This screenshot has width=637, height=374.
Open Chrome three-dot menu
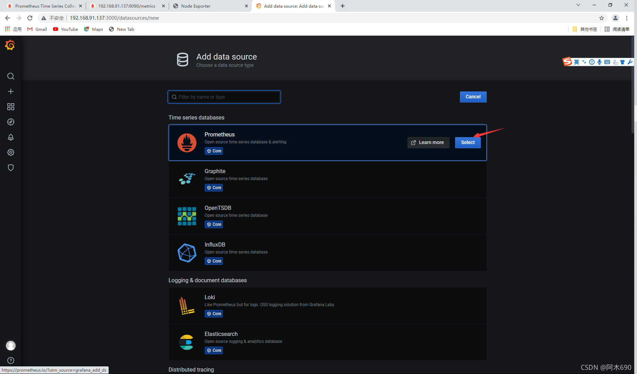coord(627,18)
